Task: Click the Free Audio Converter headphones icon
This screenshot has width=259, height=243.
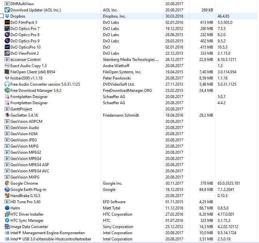Action: click(x=7, y=84)
